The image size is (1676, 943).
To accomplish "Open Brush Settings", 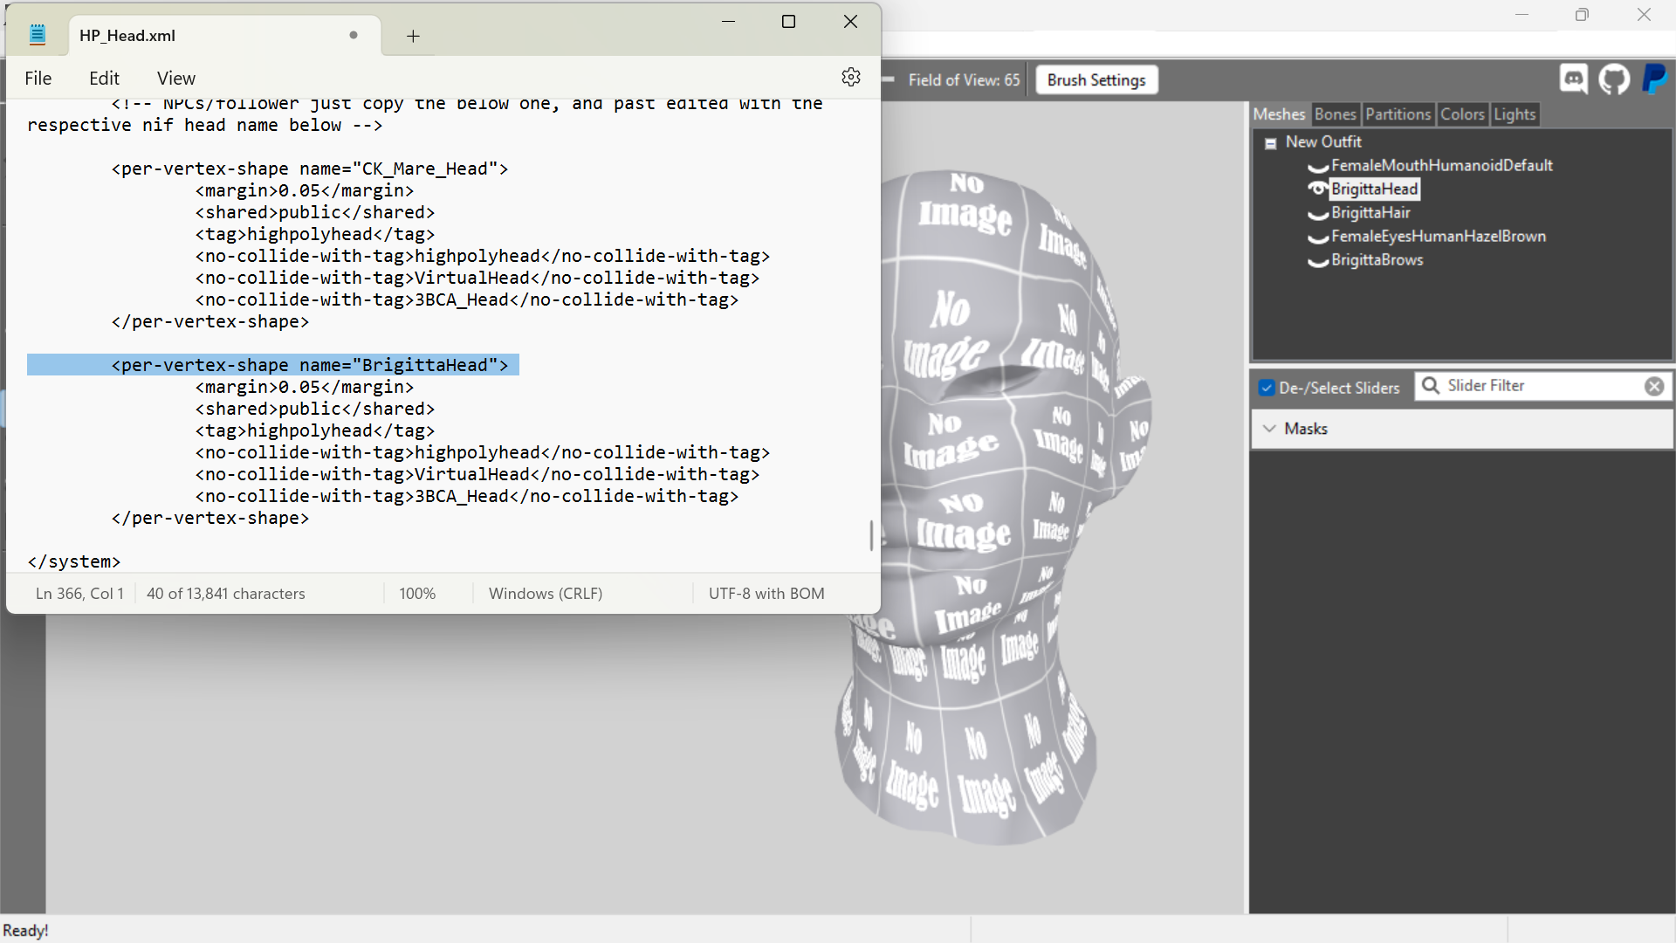I will [x=1096, y=80].
